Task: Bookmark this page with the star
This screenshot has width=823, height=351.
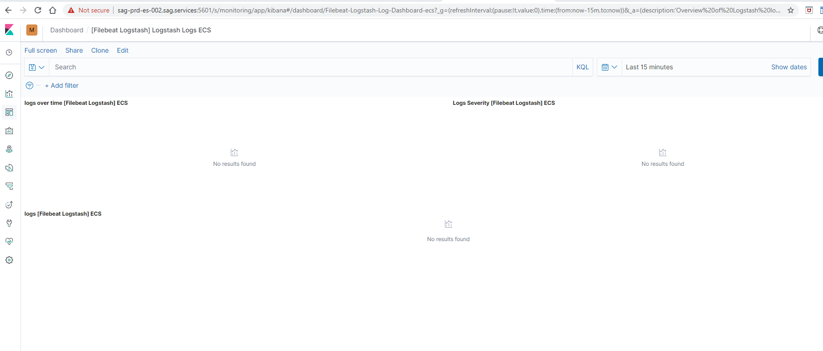Action: click(x=791, y=10)
